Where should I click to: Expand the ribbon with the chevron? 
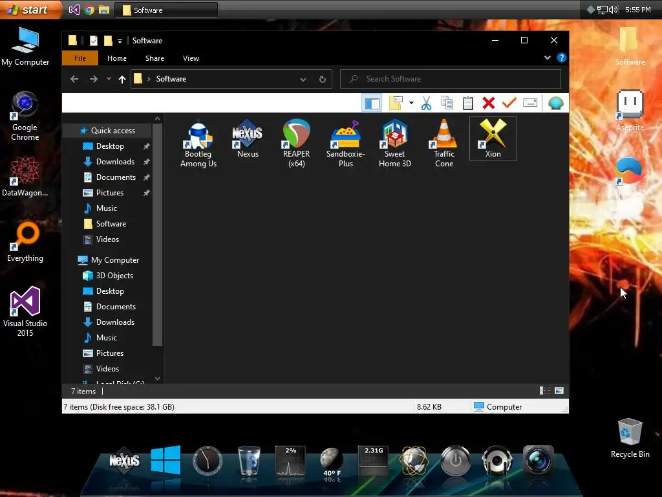[x=547, y=58]
